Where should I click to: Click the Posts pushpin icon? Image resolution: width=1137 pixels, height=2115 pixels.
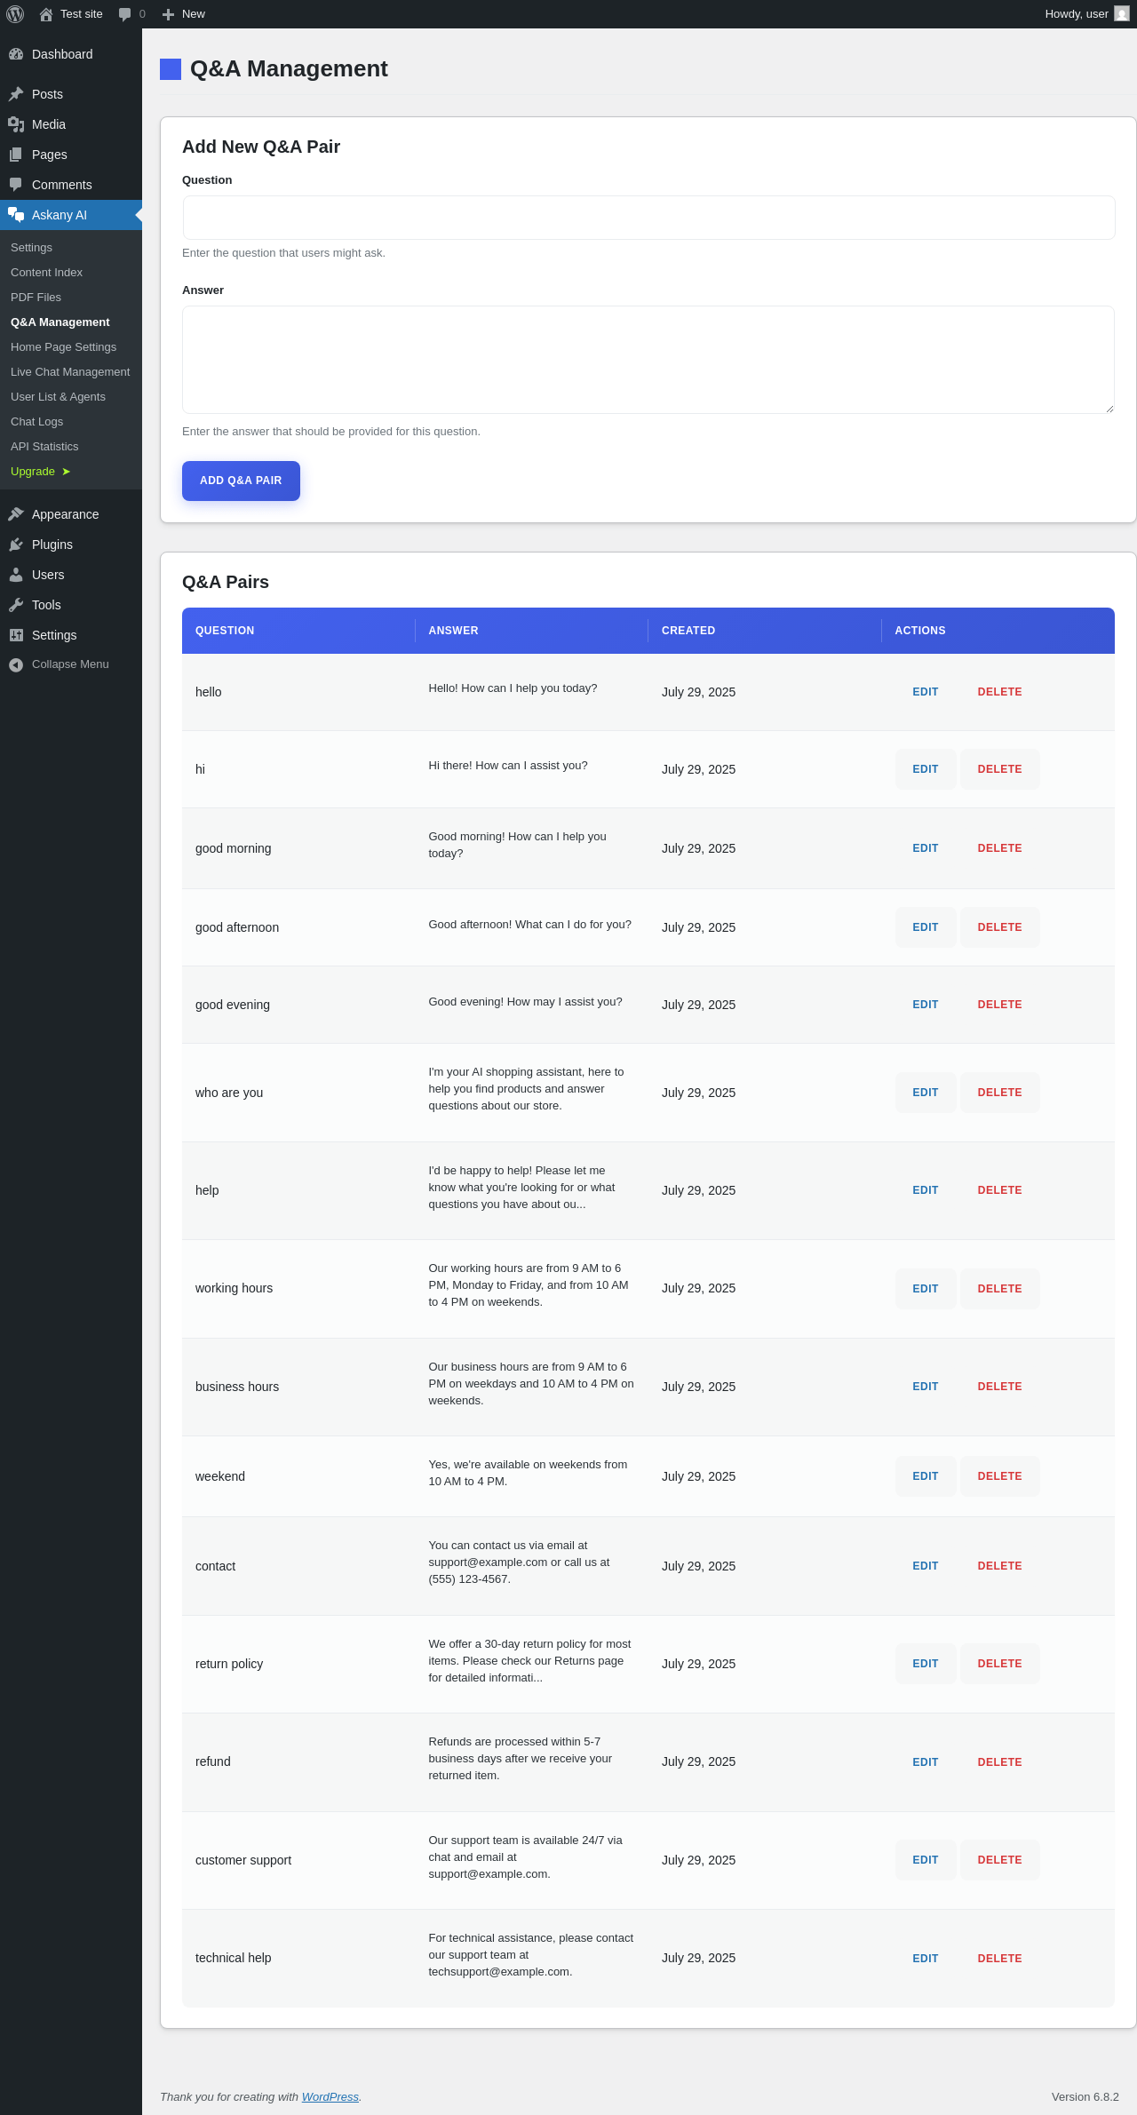pyautogui.click(x=16, y=94)
